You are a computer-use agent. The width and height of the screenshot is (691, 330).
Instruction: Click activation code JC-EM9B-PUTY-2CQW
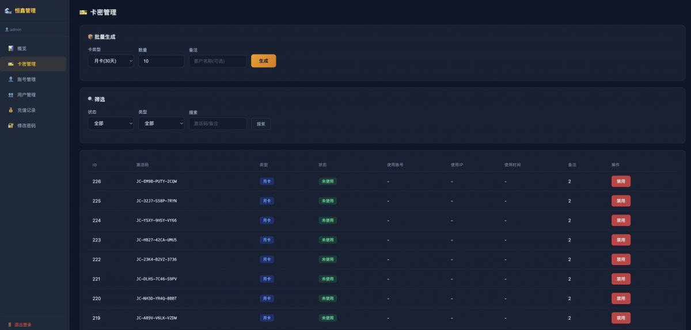pos(157,182)
